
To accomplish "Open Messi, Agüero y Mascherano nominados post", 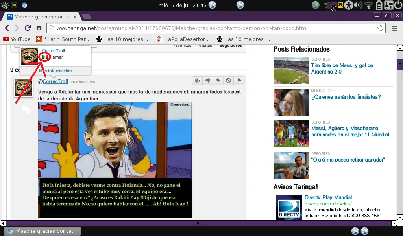I will click(350, 131).
